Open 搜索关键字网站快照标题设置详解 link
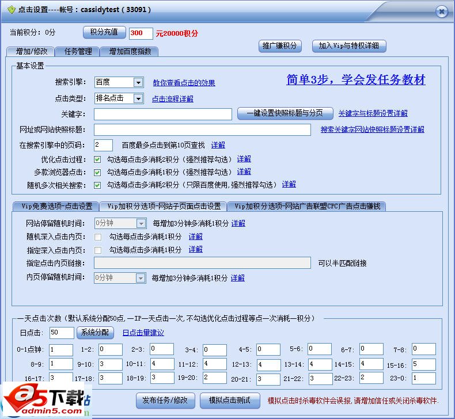 point(372,129)
